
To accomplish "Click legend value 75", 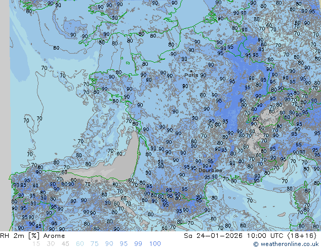I will coord(94,244).
